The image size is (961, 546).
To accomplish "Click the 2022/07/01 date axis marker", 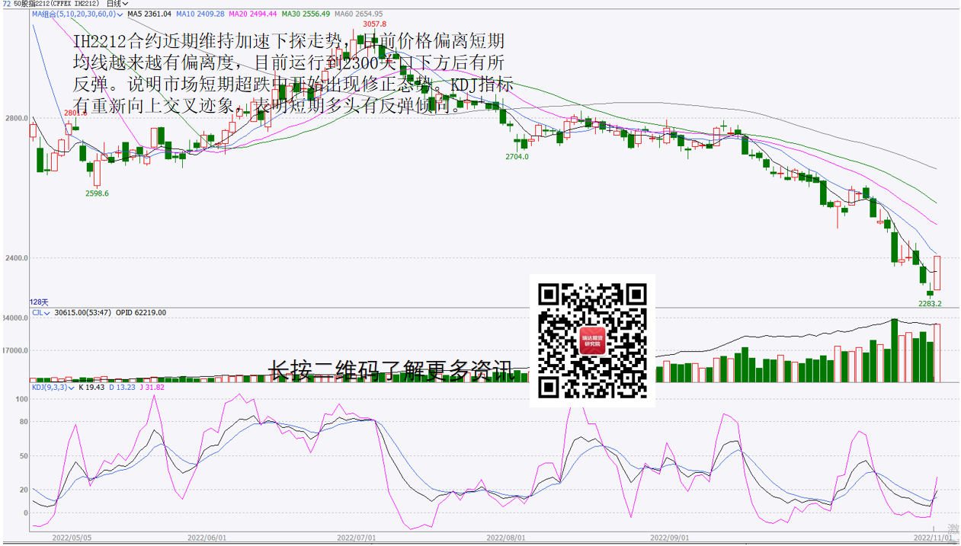I will click(357, 538).
